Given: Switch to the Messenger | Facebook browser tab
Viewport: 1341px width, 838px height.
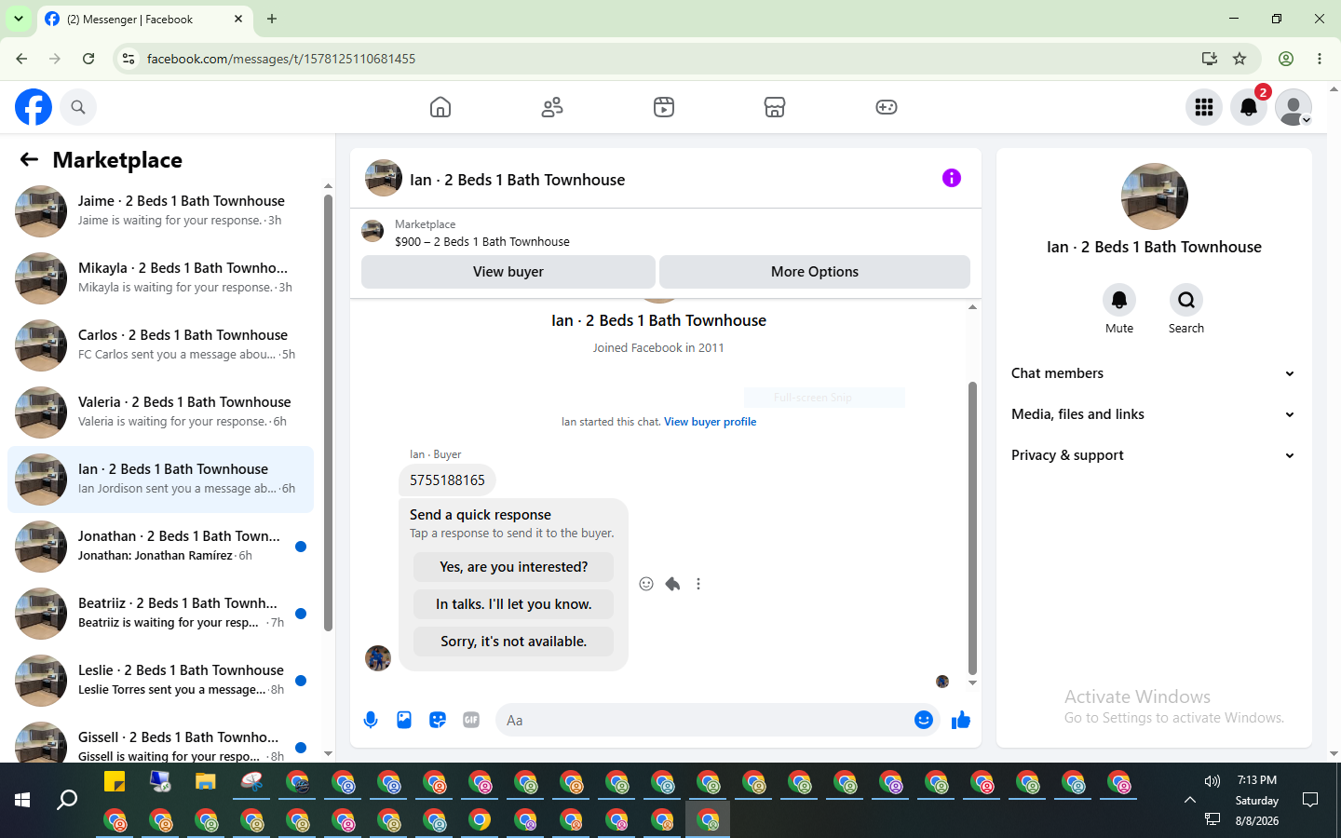Looking at the screenshot, I should coord(144,20).
